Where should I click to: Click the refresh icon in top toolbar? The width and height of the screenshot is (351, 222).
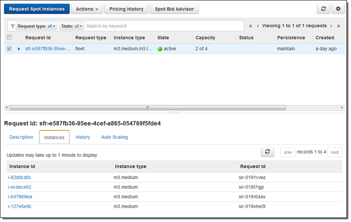323,9
